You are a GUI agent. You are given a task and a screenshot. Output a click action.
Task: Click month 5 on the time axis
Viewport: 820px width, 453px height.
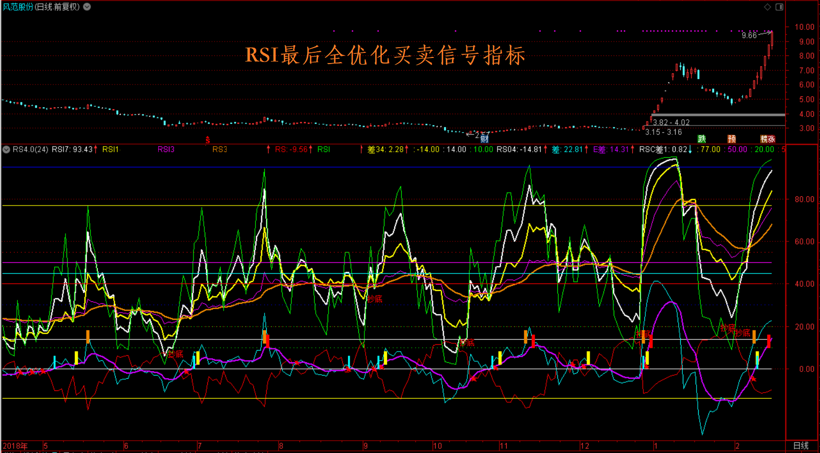46,446
